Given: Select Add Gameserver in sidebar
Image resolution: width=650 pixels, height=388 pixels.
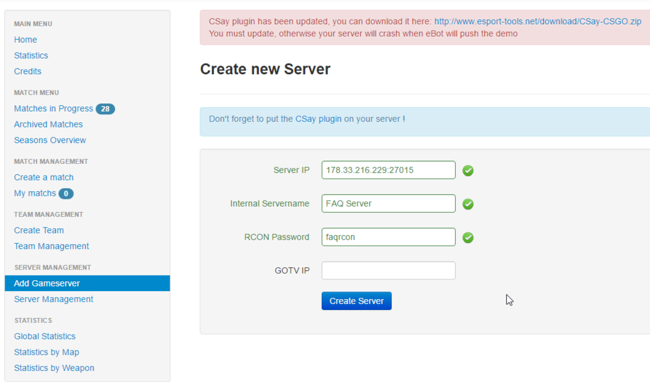Looking at the screenshot, I should click(x=47, y=283).
